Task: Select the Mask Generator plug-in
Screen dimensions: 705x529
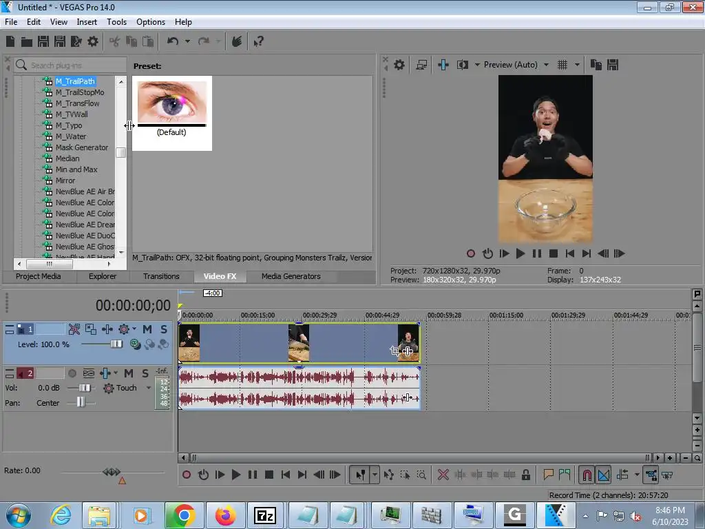Action: point(81,147)
